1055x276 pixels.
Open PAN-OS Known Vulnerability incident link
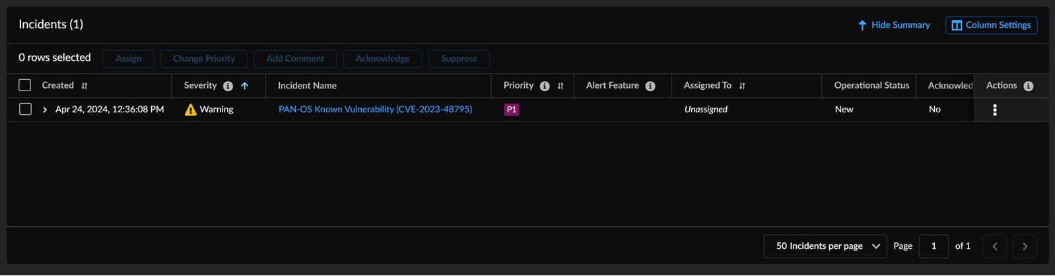tap(375, 110)
